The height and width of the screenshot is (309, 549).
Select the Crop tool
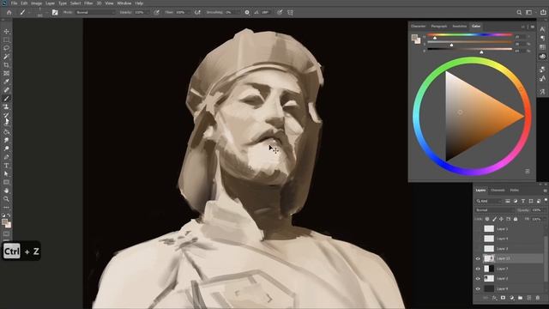coord(6,65)
